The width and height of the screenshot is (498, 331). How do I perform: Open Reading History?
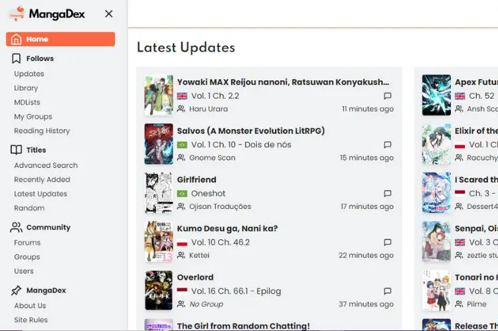pos(42,131)
